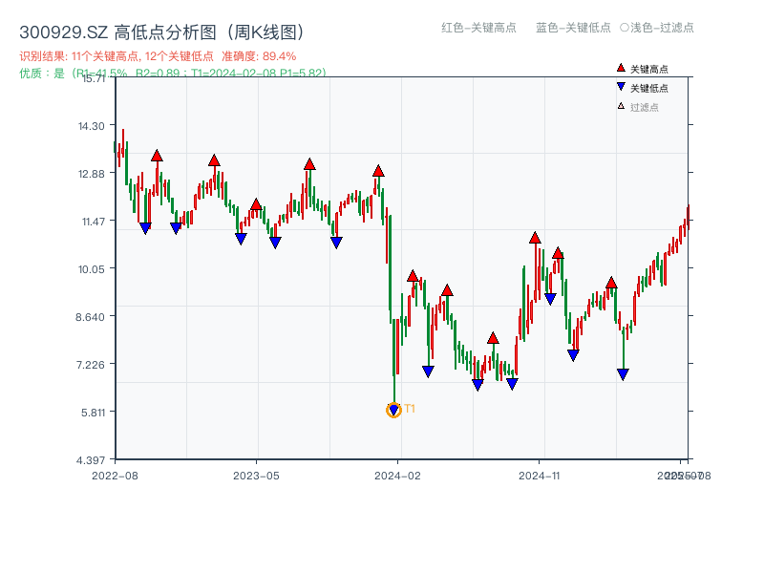Viewport: 764px width, 573px height.
Task: Click the red 识别结果 summary line
Action: click(x=158, y=56)
